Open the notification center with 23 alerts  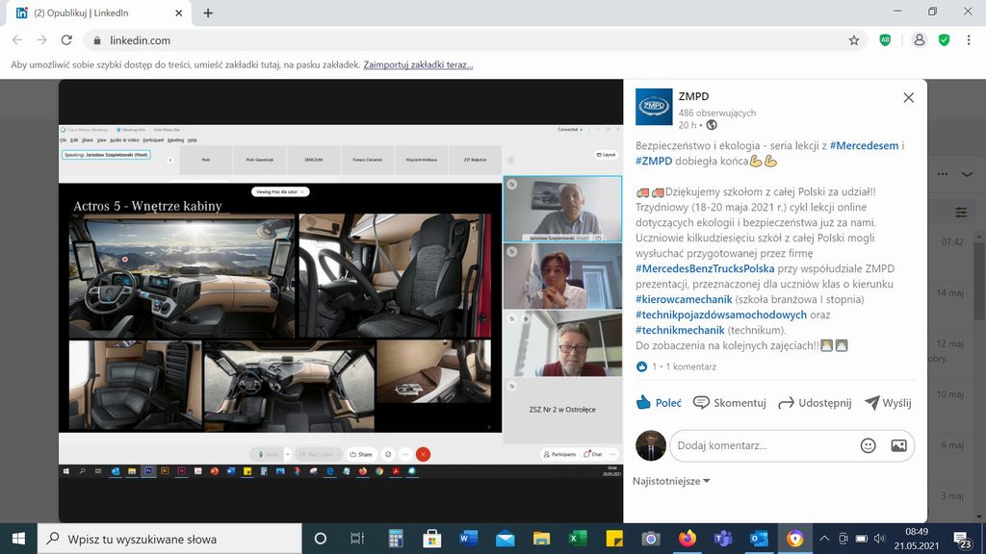[962, 540]
